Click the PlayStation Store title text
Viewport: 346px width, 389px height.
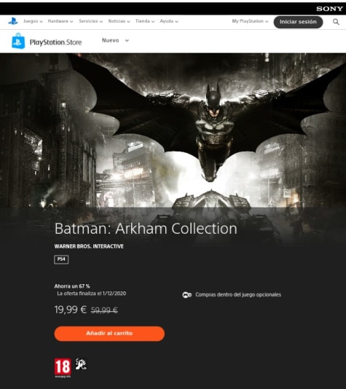(x=55, y=42)
